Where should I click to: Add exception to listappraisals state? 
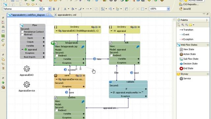pyautogui.click(x=83, y=63)
